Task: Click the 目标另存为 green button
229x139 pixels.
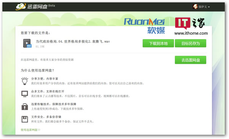Action: 190,43
